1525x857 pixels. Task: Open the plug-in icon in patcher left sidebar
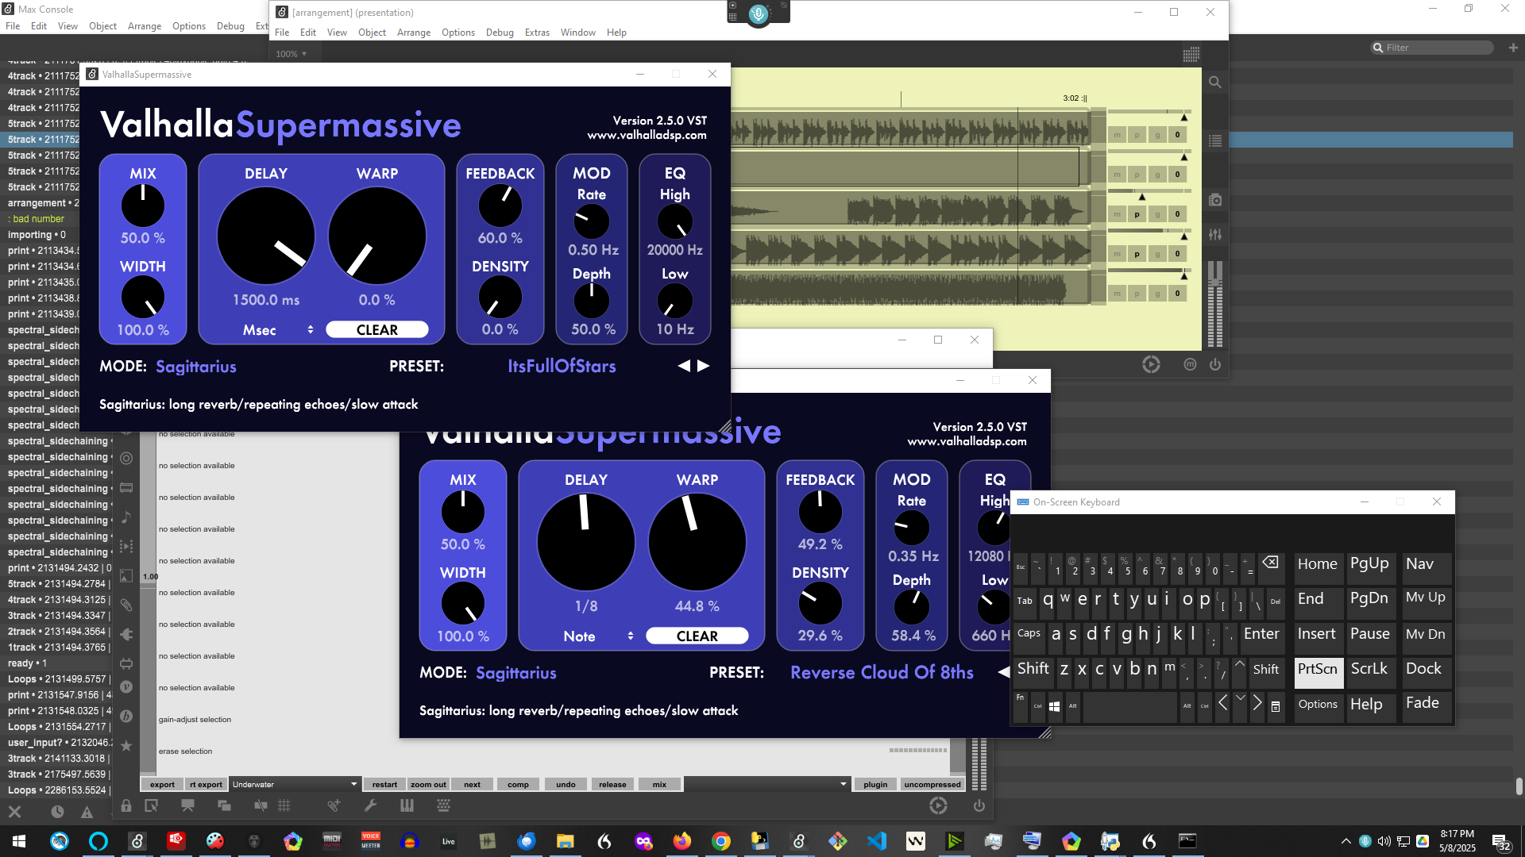tap(126, 635)
